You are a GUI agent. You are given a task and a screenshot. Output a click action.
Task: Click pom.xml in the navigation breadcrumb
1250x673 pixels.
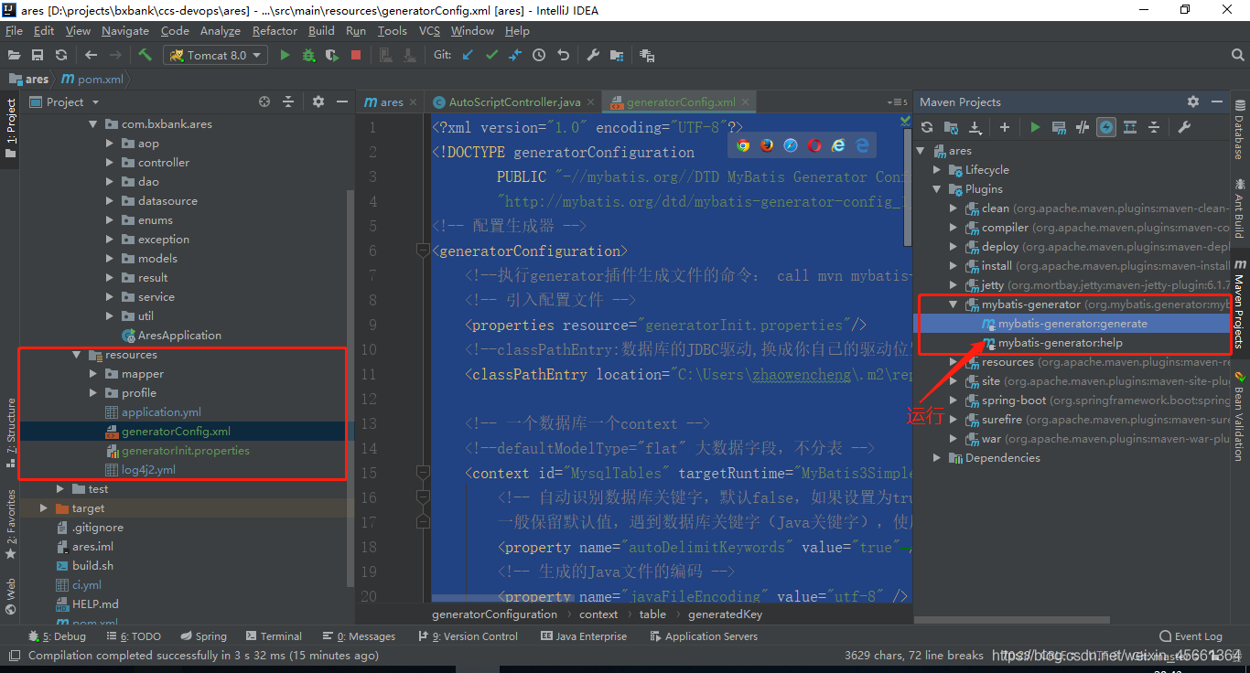[x=92, y=80]
